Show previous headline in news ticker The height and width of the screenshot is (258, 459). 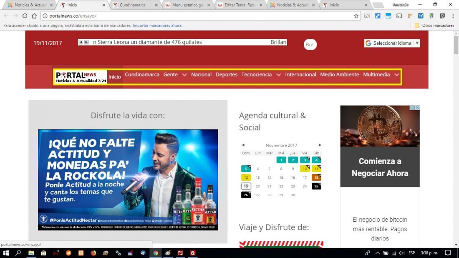(81, 42)
